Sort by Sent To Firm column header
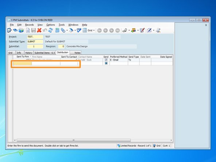The height and width of the screenshot is (162, 216). [23, 57]
